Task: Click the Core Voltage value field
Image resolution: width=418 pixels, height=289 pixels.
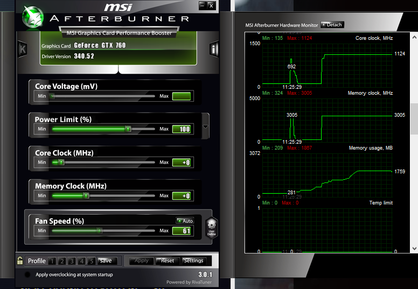Action: click(182, 96)
